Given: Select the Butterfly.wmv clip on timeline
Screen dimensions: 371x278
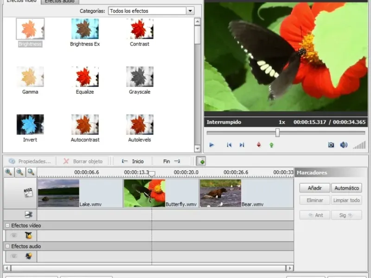Looking at the screenshot, I should (161, 193).
